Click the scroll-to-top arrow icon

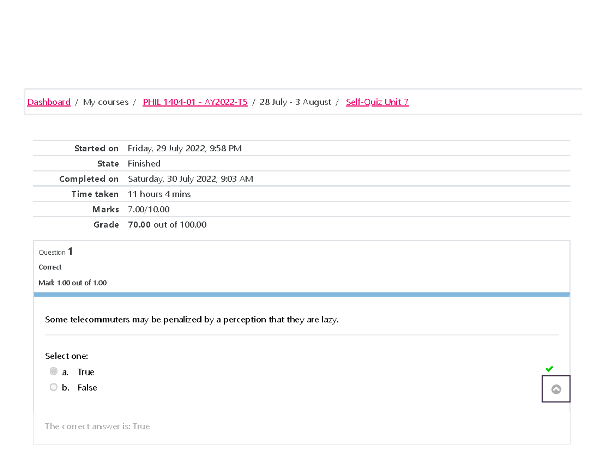556,389
